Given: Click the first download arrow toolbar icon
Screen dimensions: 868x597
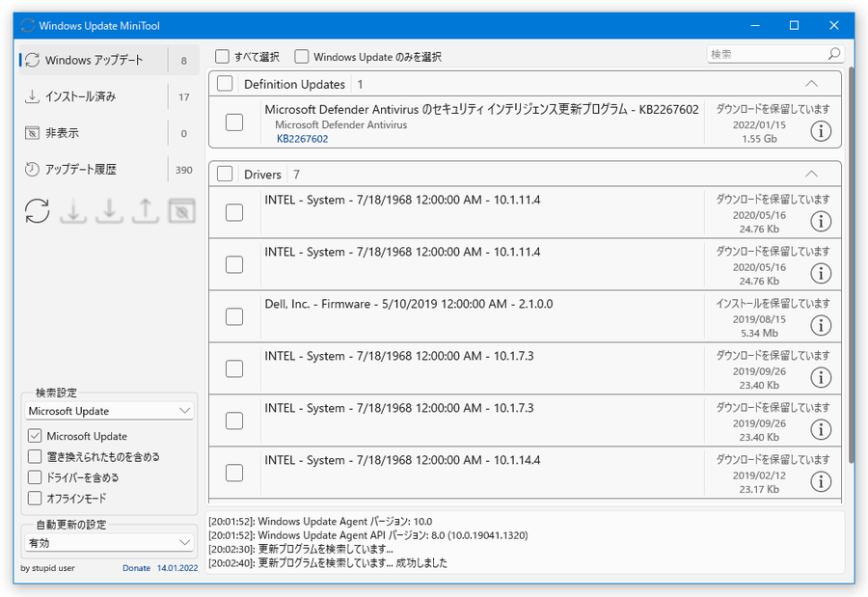Looking at the screenshot, I should pos(73,211).
